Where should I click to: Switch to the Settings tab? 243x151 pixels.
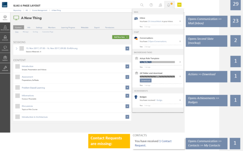pyautogui.click(x=39, y=28)
